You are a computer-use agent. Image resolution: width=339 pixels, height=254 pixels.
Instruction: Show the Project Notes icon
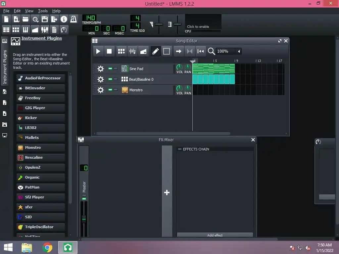click(x=54, y=29)
